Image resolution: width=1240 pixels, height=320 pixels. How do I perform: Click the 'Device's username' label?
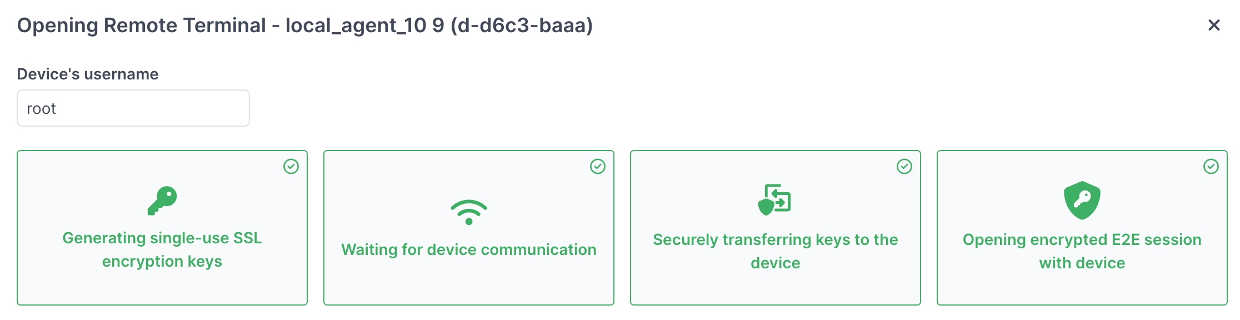point(88,74)
